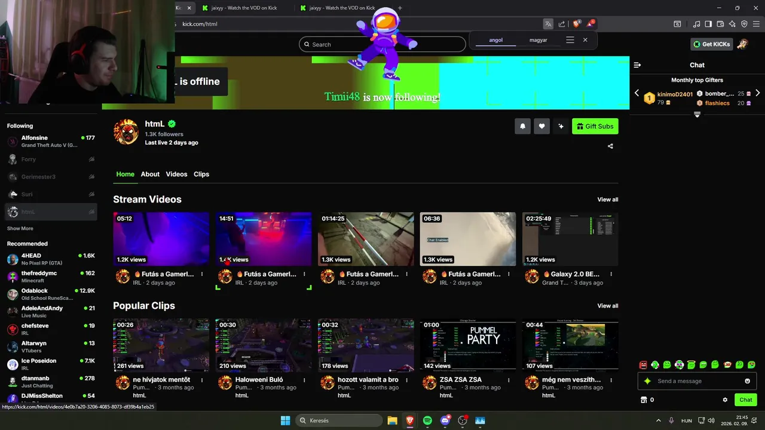Click the Windows Start button
765x430 pixels.
click(285, 420)
